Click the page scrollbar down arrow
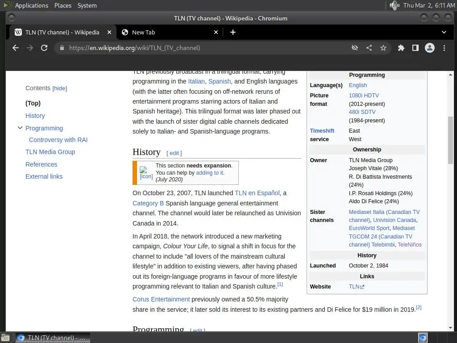The height and width of the screenshot is (343, 457). 451,328
